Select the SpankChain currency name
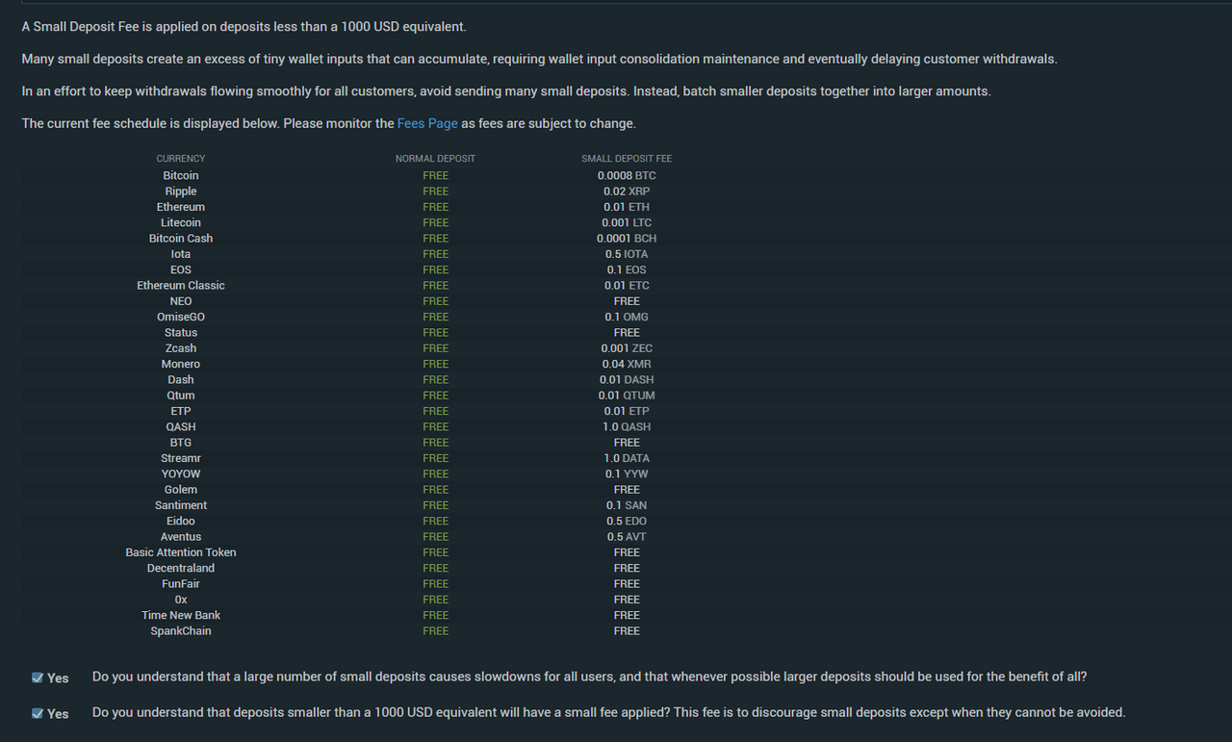 click(181, 631)
